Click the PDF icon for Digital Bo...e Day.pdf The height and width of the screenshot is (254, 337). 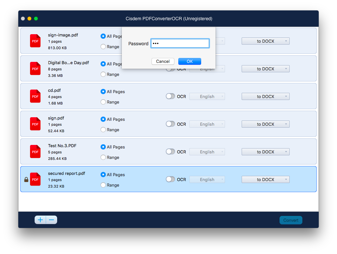[x=35, y=68]
